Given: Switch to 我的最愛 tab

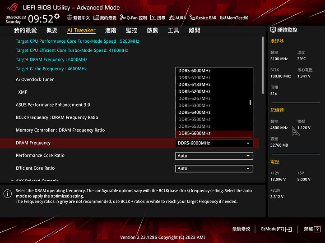Looking at the screenshot, I should 25,31.
